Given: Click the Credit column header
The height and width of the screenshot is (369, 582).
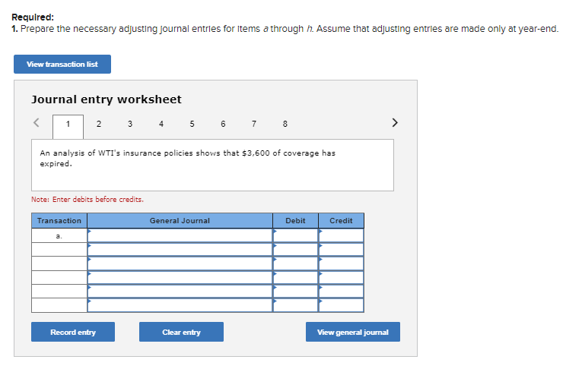Looking at the screenshot, I should tap(341, 221).
